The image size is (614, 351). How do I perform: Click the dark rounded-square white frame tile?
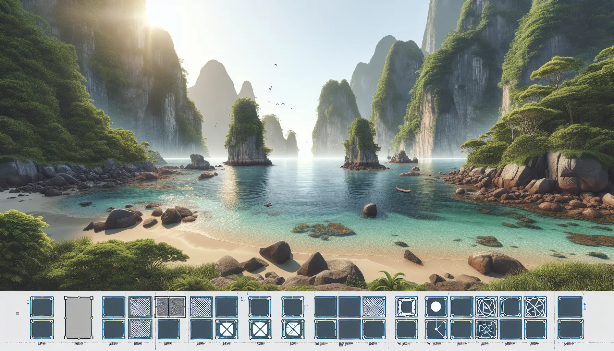(x=406, y=306)
